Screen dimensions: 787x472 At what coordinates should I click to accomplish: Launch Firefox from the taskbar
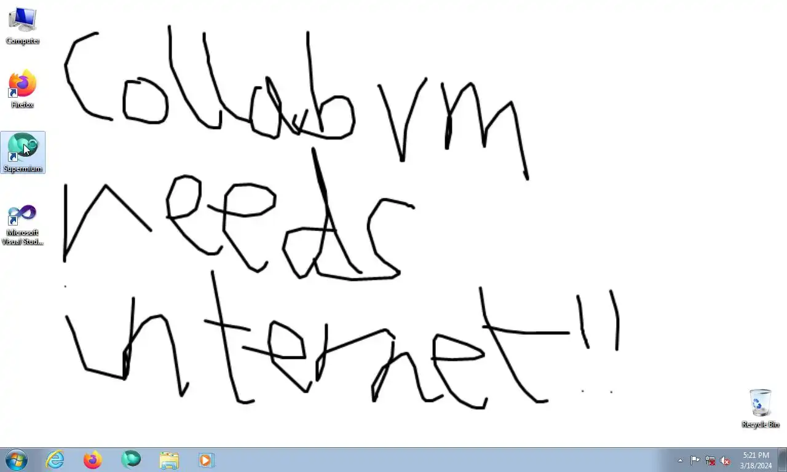click(93, 460)
